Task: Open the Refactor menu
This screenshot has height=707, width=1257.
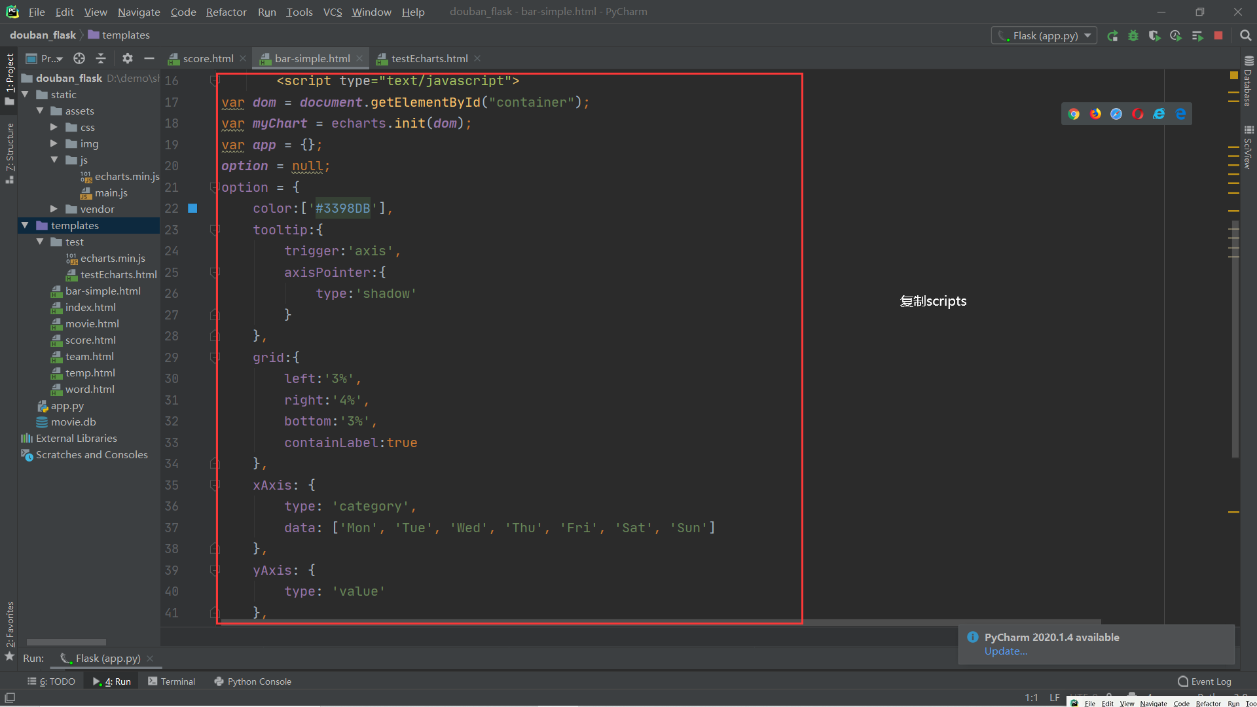Action: point(226,12)
